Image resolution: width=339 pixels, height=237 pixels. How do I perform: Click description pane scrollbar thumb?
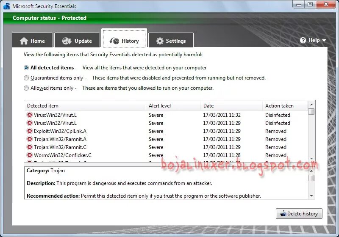pyautogui.click(x=311, y=178)
